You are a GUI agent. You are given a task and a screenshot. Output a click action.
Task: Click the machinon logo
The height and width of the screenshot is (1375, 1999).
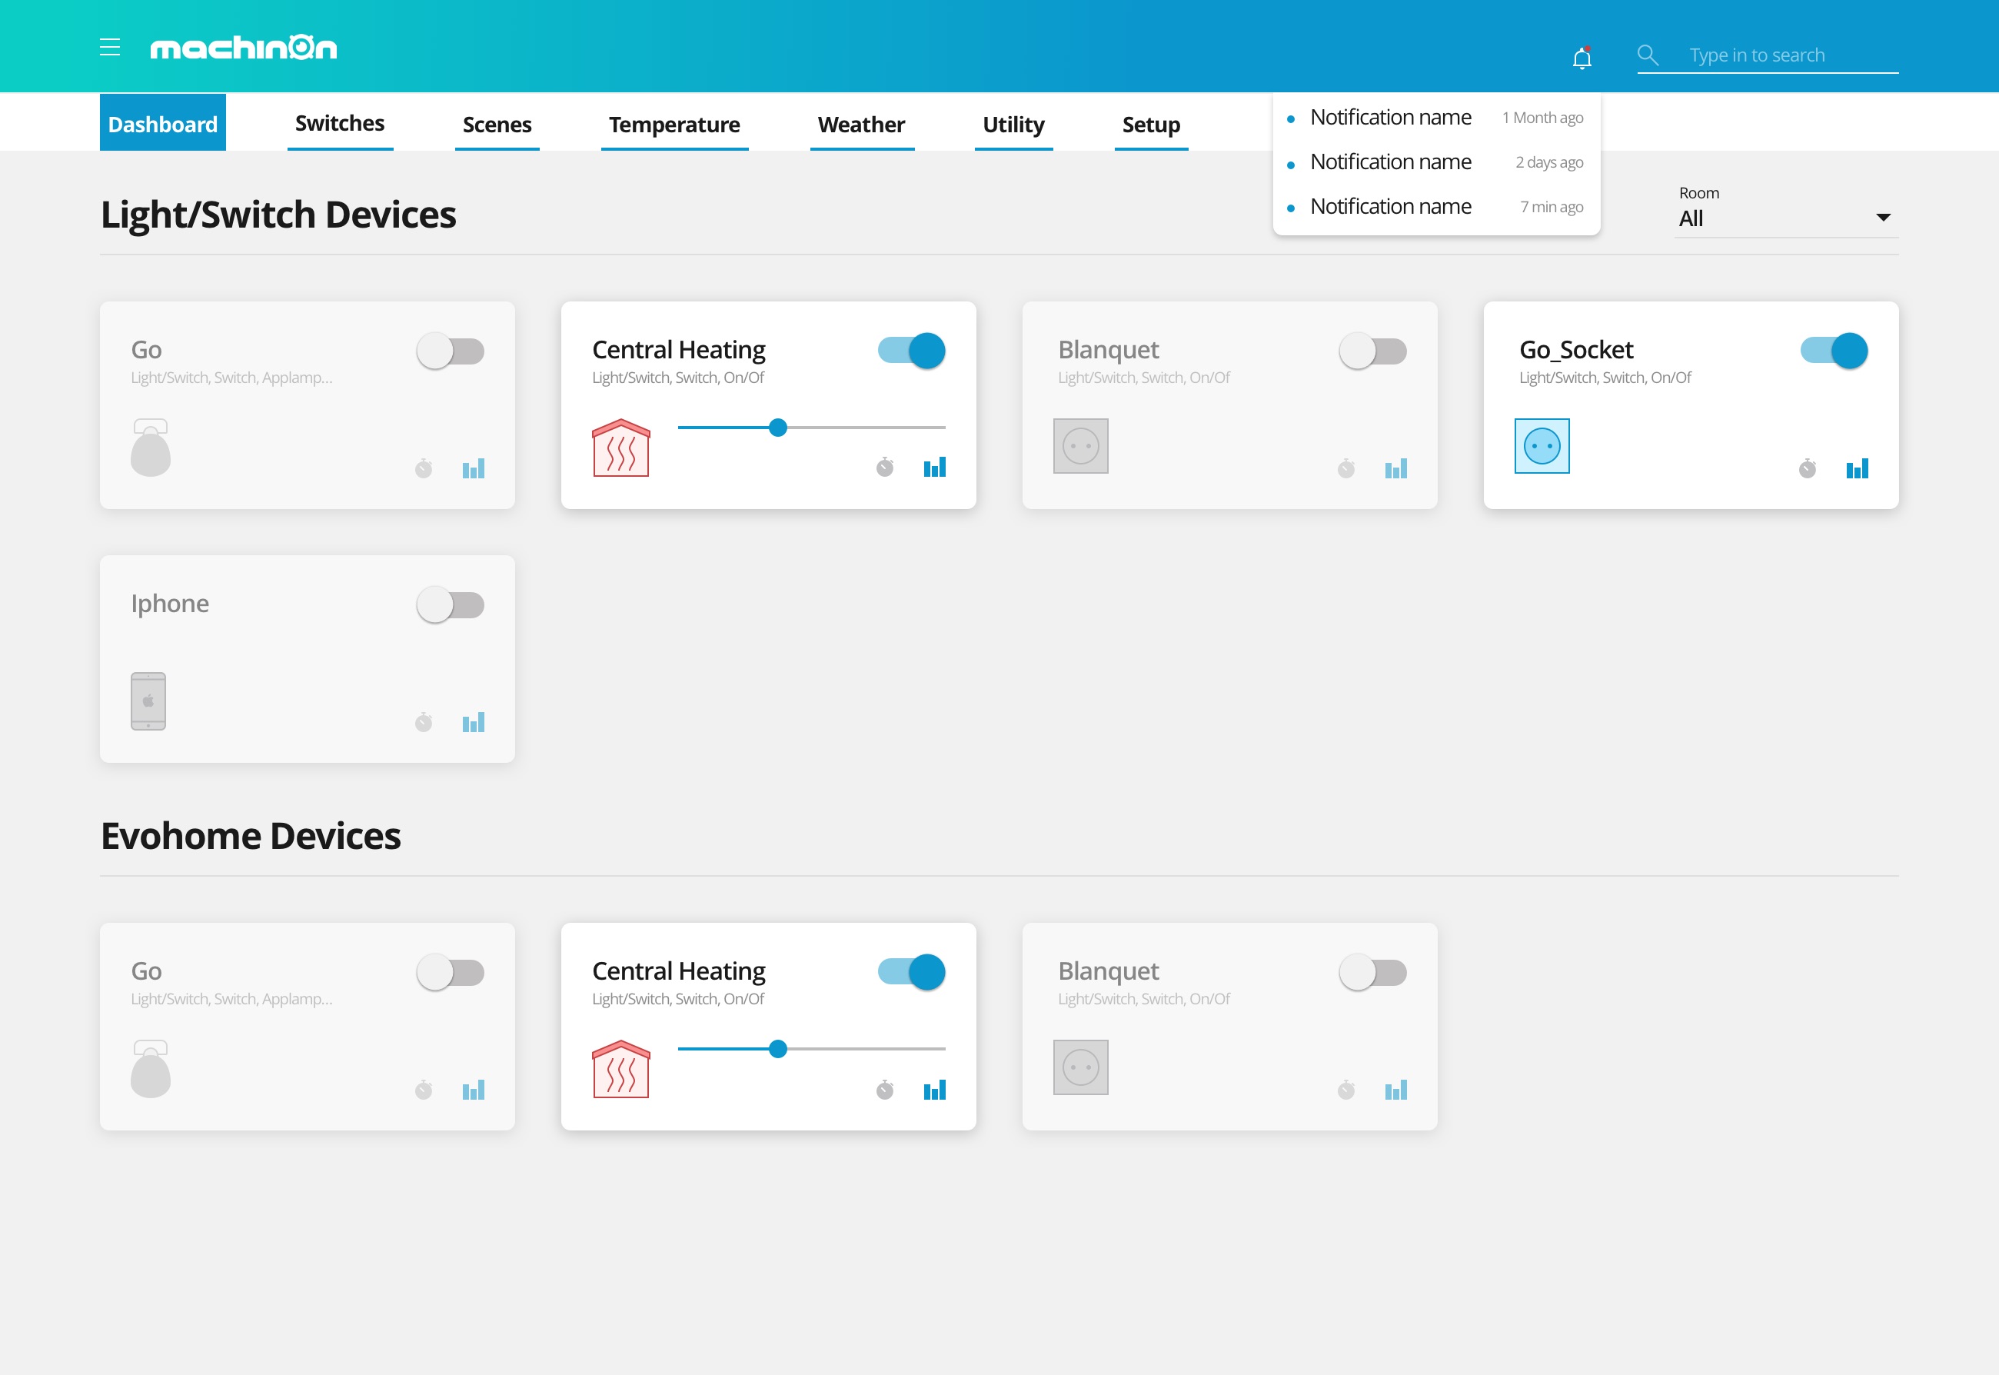pyautogui.click(x=244, y=48)
